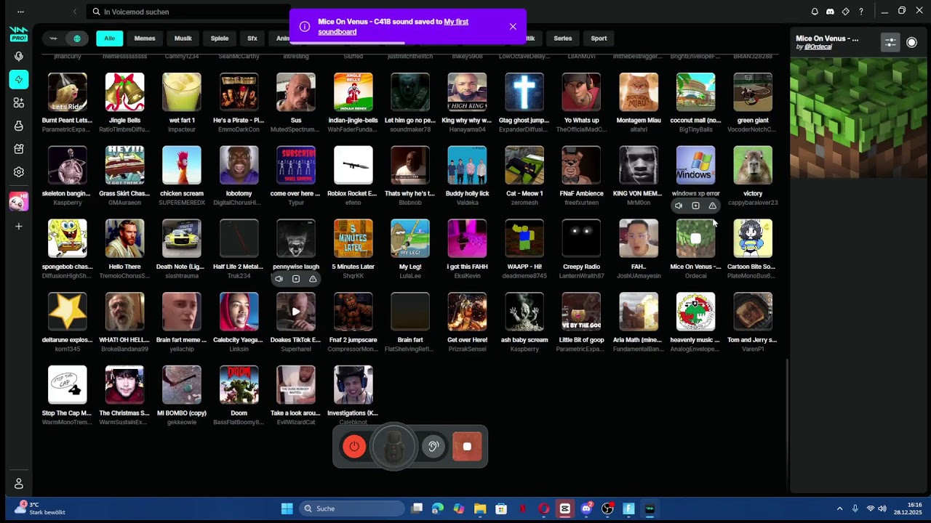The height and width of the screenshot is (523, 931).
Task: Switch to the community globe view toggle
Action: [x=77, y=38]
